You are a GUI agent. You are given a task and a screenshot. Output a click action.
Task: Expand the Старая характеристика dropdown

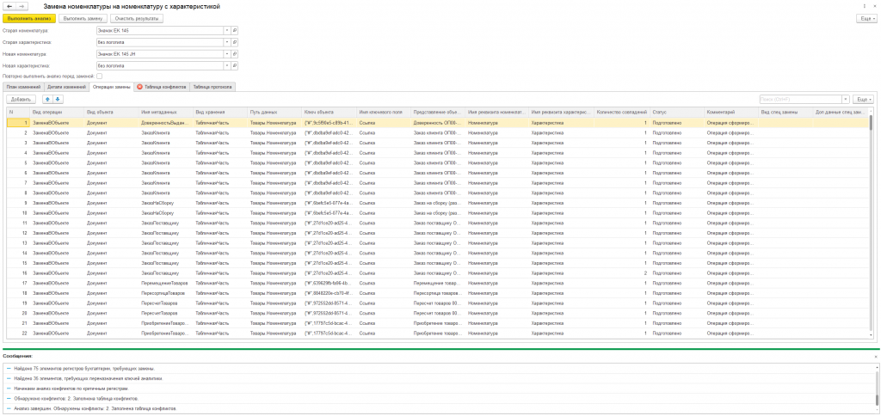[x=227, y=42]
